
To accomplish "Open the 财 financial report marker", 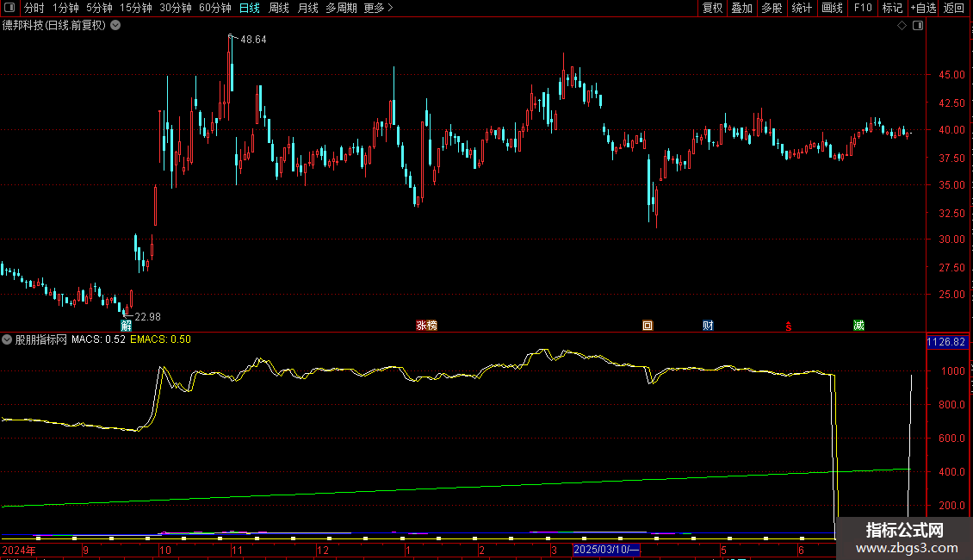I will (x=708, y=326).
